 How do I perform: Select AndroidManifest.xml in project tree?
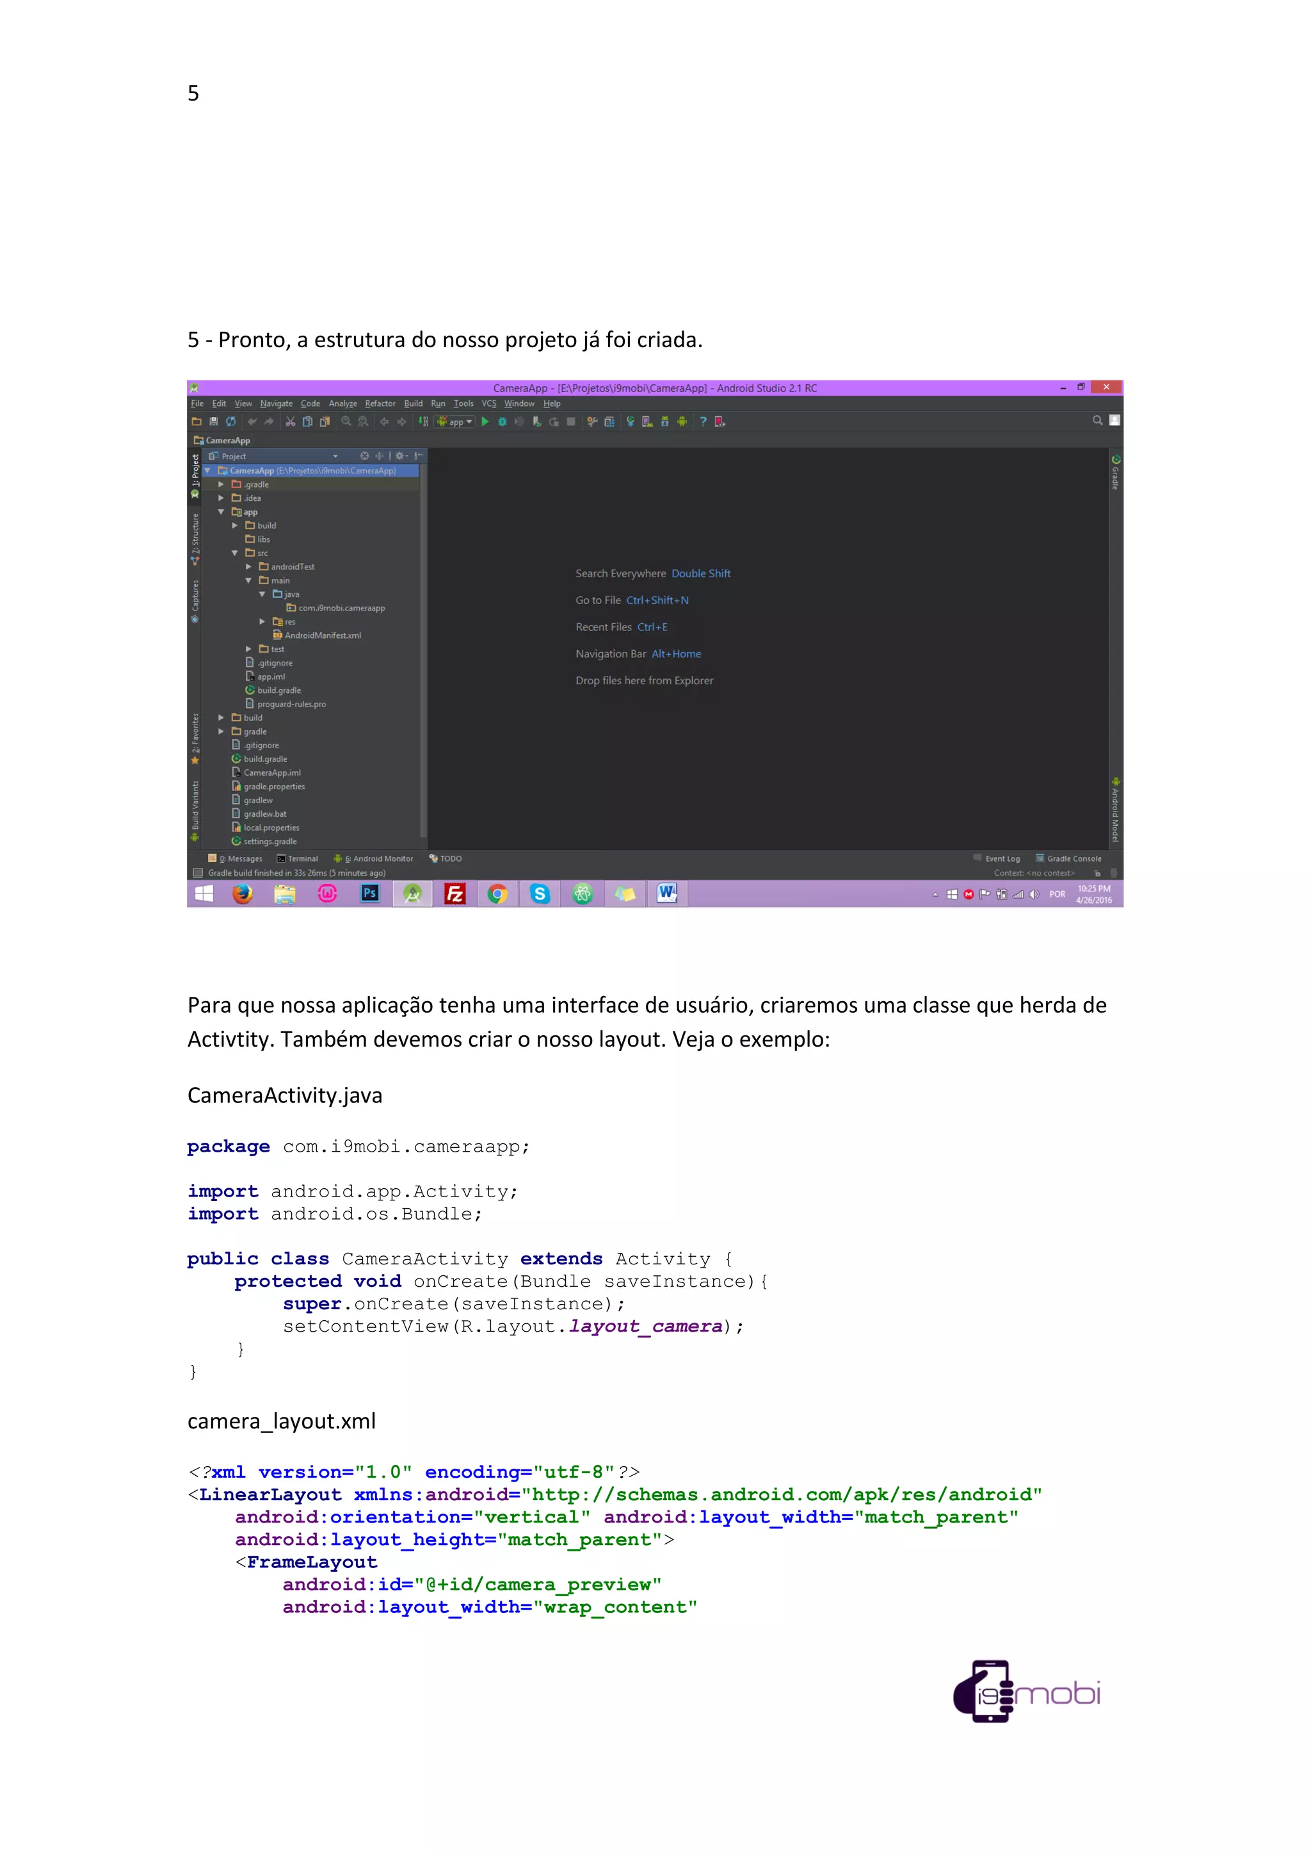pos(316,635)
